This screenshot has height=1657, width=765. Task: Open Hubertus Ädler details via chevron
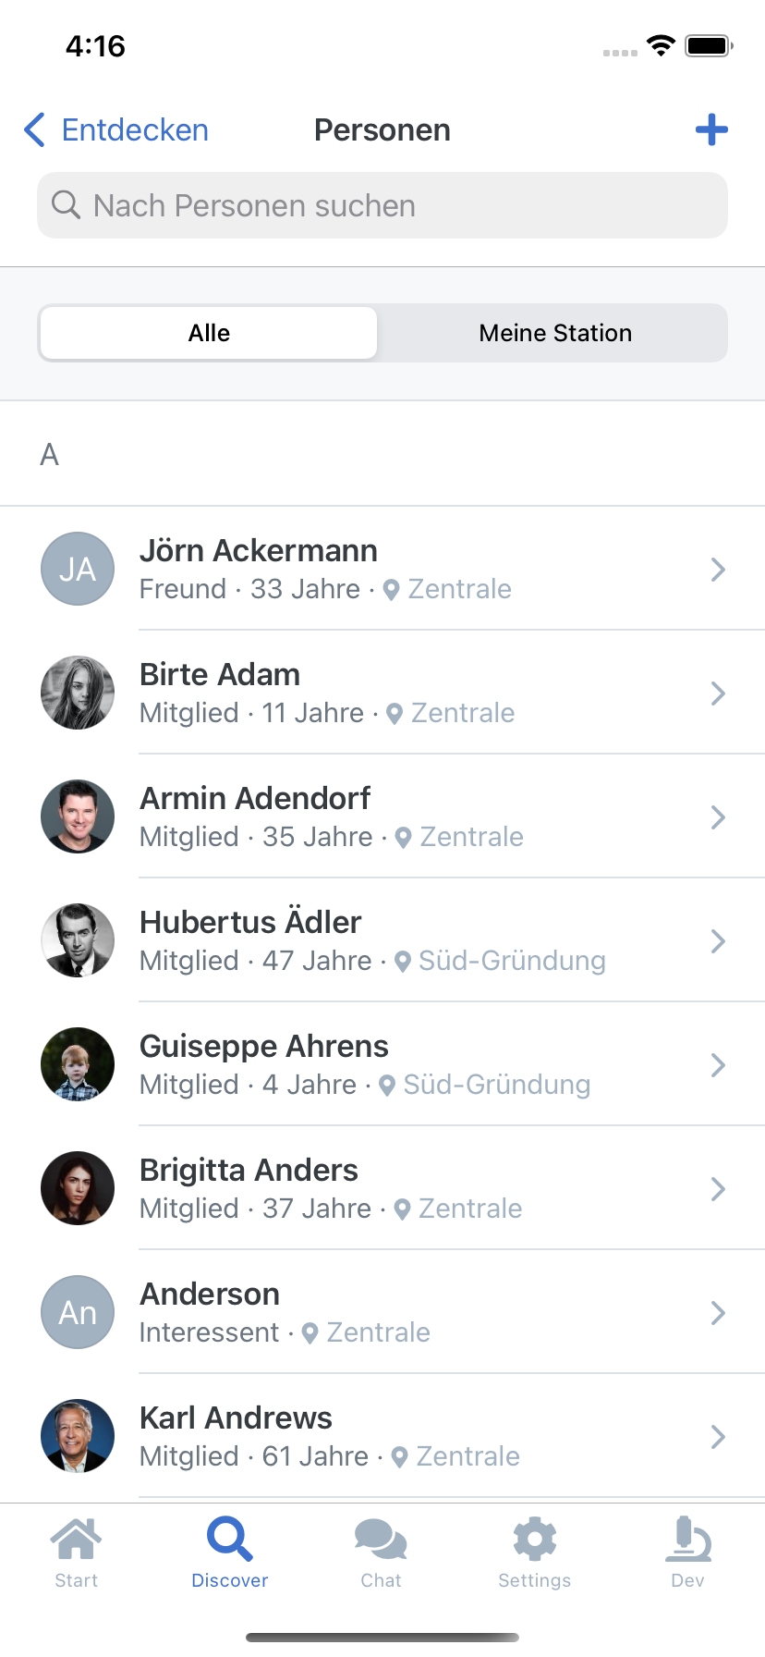(x=718, y=941)
